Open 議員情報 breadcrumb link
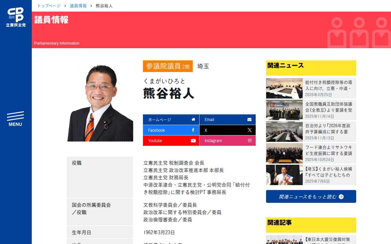 (x=78, y=6)
